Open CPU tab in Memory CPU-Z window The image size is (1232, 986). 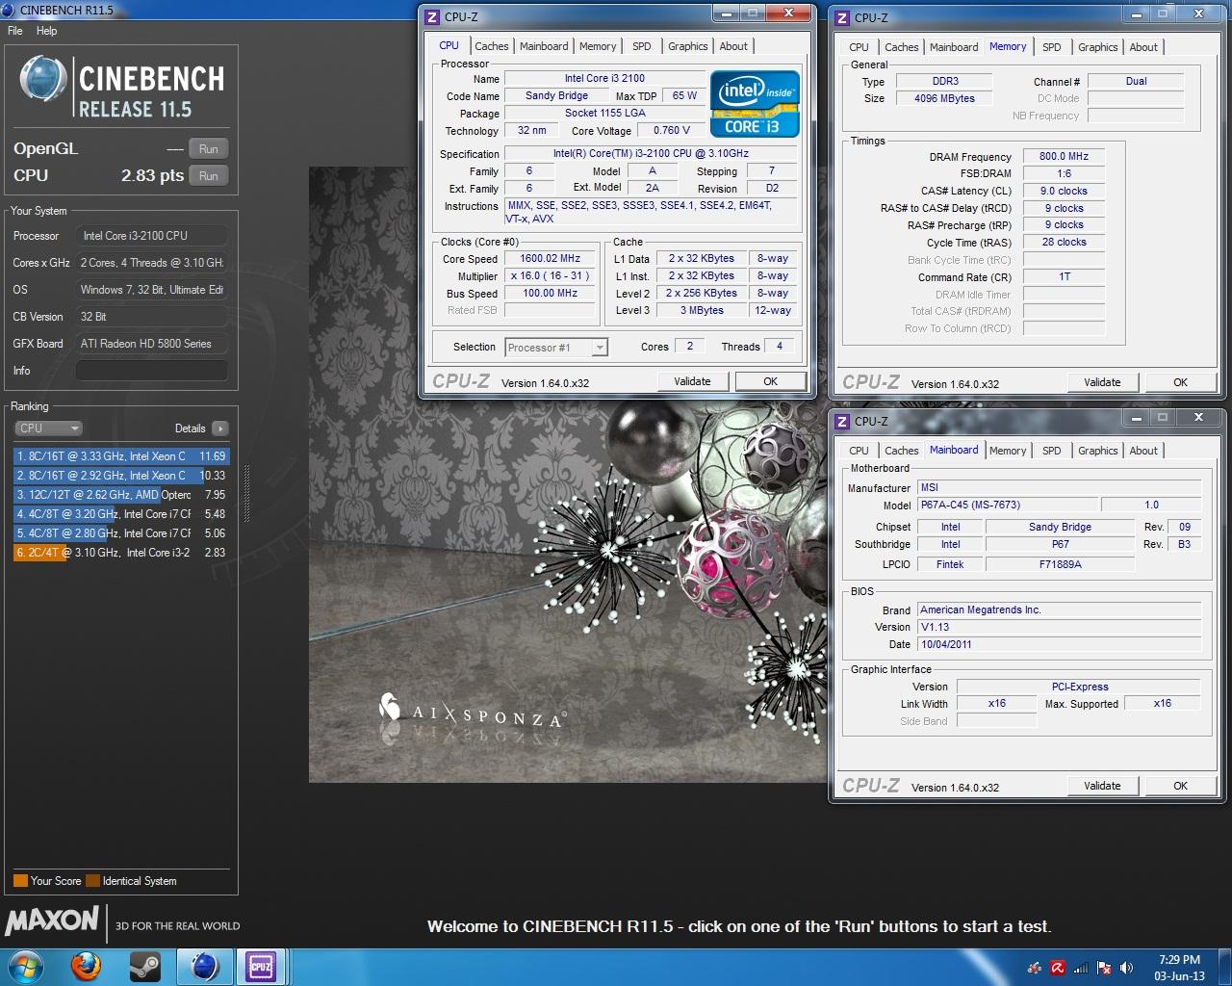click(860, 47)
